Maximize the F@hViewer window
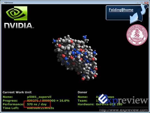 click(x=142, y=3)
